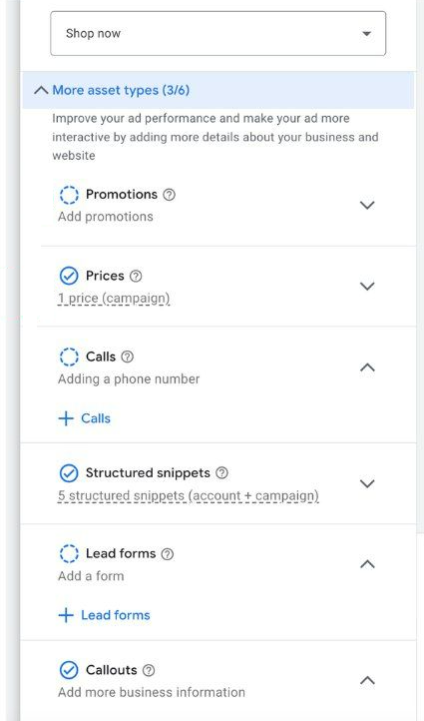Open the 1 price (campaign) link
The image size is (424, 721).
[114, 299]
